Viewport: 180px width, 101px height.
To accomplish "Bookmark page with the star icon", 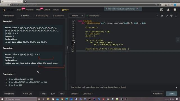I will coord(159,5).
